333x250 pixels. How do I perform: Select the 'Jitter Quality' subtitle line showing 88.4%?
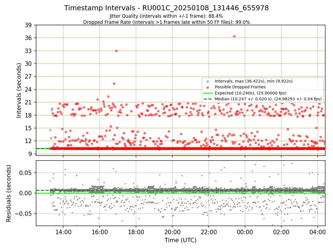point(166,16)
